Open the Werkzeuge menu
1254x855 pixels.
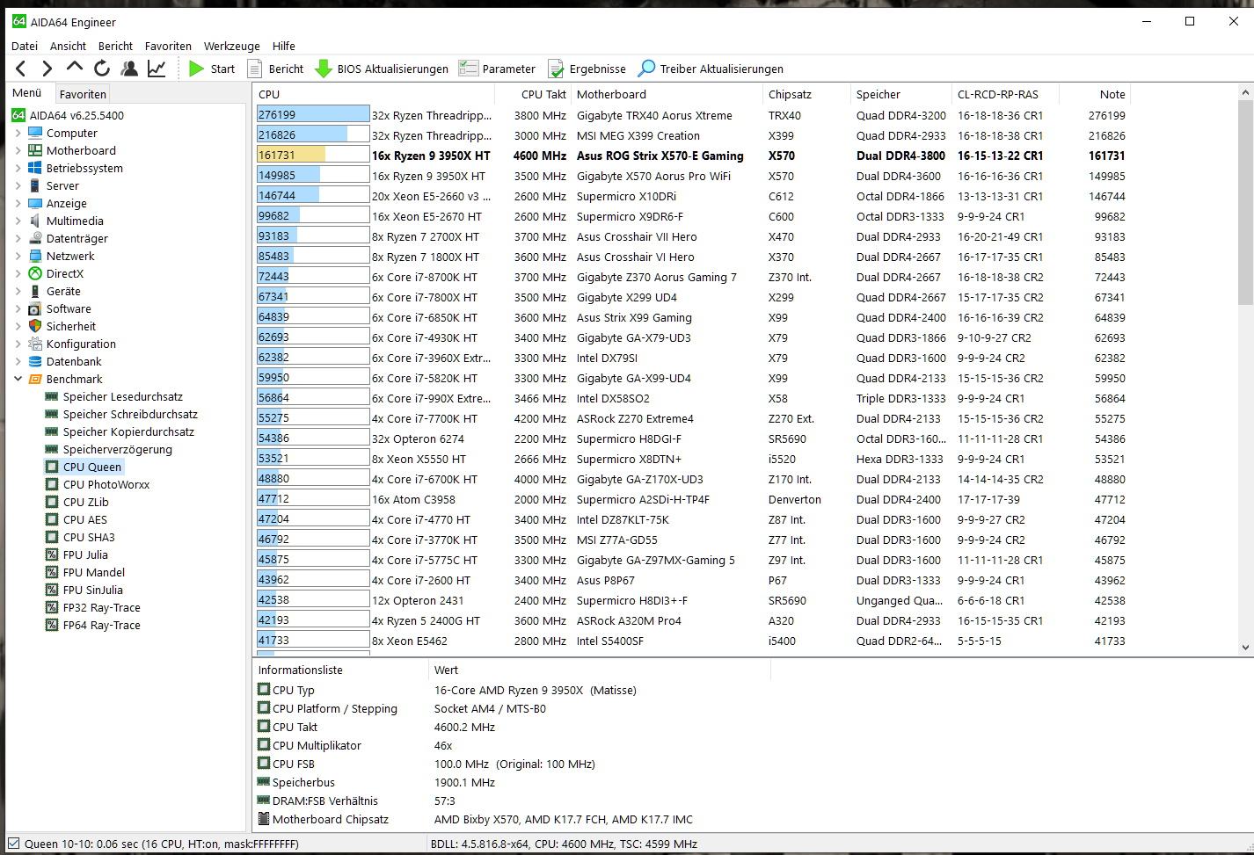coord(232,46)
